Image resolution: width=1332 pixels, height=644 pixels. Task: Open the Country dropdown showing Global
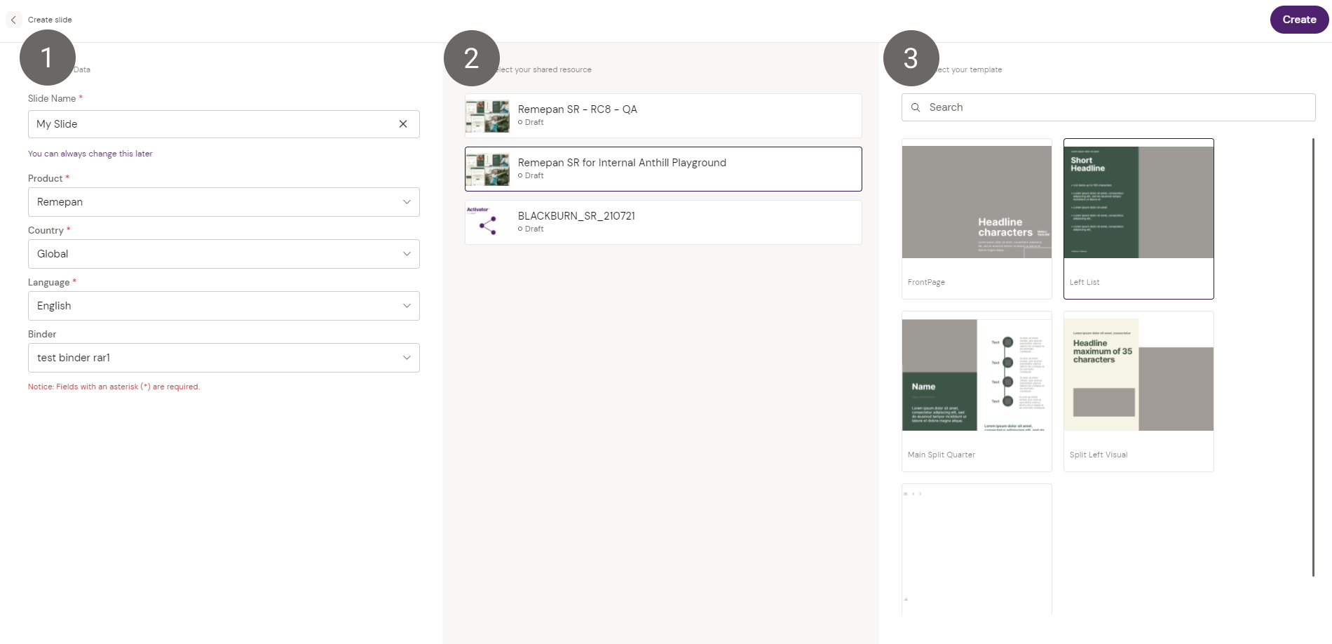coord(406,254)
